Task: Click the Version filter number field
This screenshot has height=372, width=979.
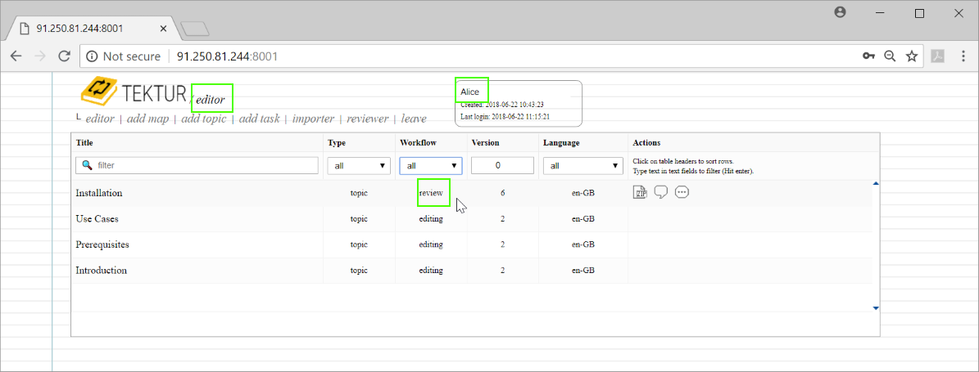Action: 502,166
